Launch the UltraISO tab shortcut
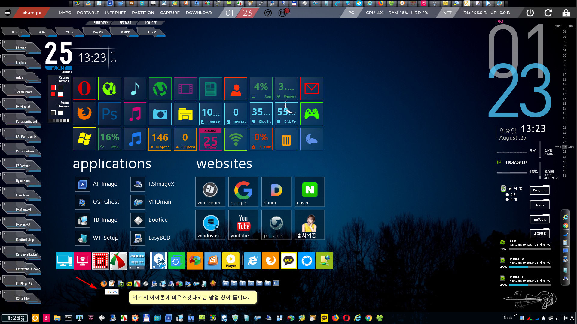Image resolution: width=577 pixels, height=324 pixels. tap(152, 32)
